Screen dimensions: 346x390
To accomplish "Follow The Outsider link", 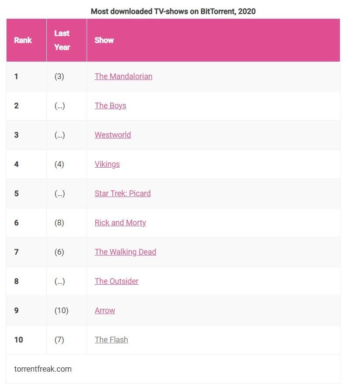I will coord(116,281).
